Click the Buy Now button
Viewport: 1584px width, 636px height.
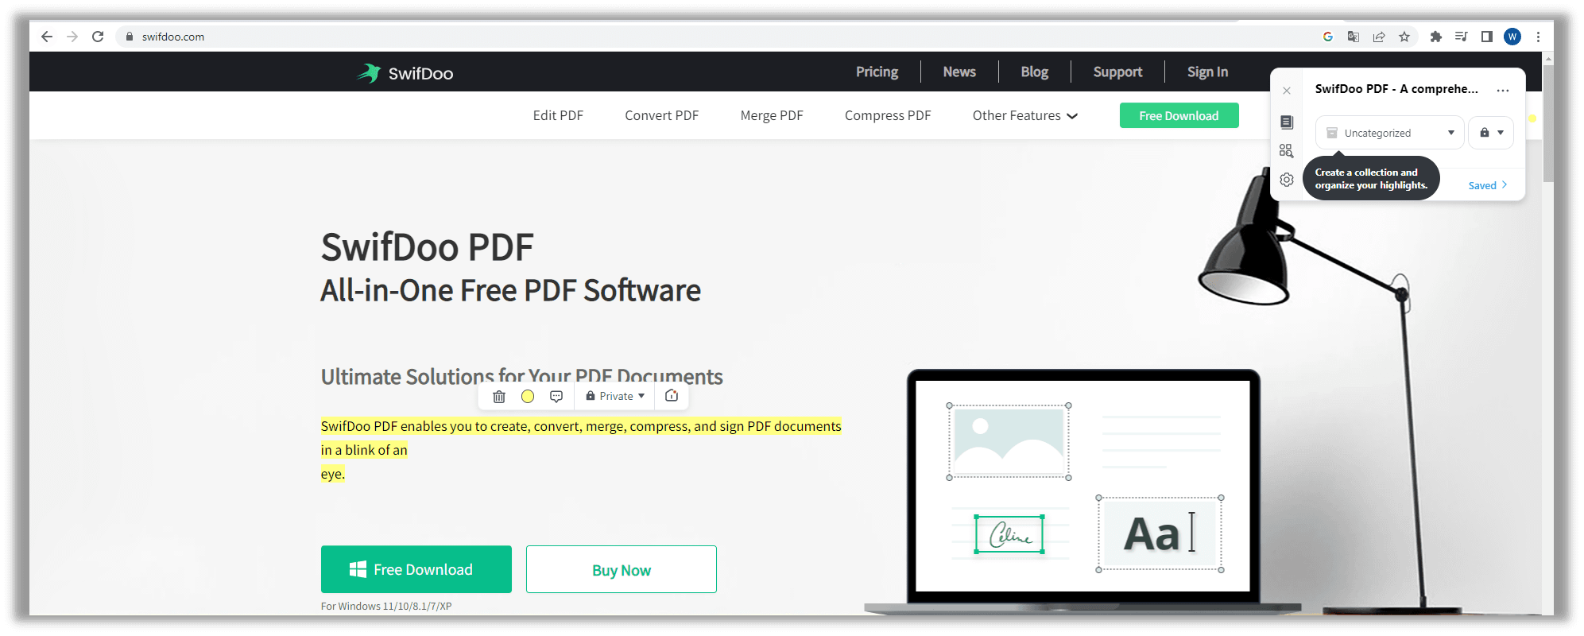click(622, 569)
